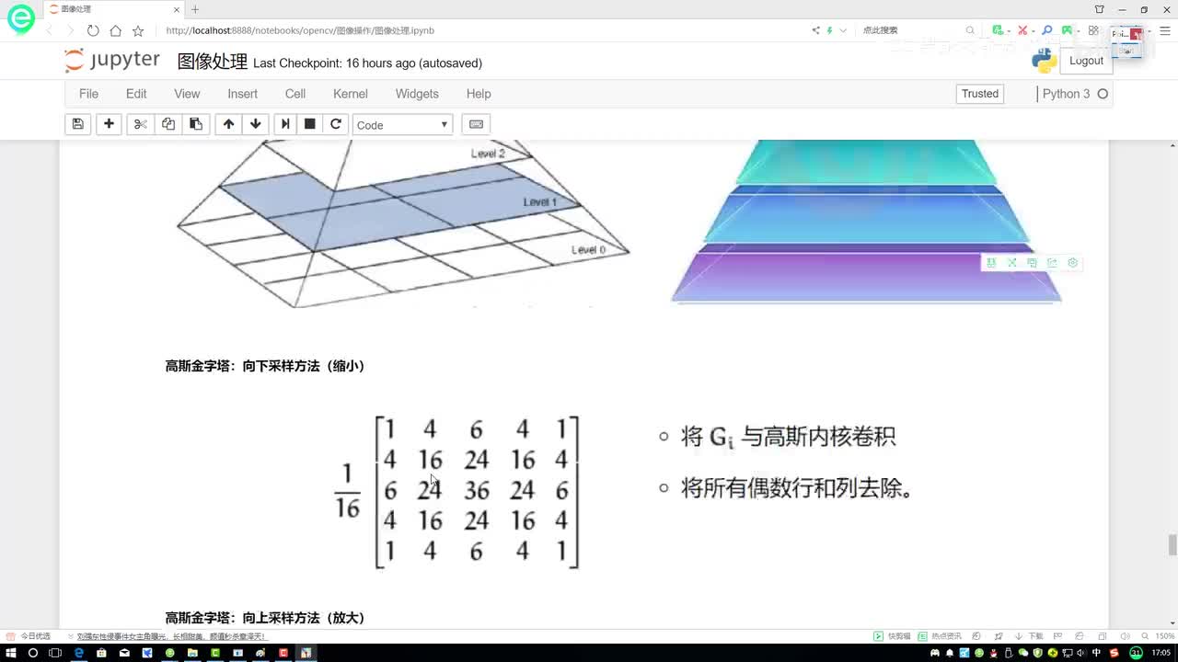Screen dimensions: 1178x662
Task: Click the 快剪辑 status bar button
Action: 893,636
